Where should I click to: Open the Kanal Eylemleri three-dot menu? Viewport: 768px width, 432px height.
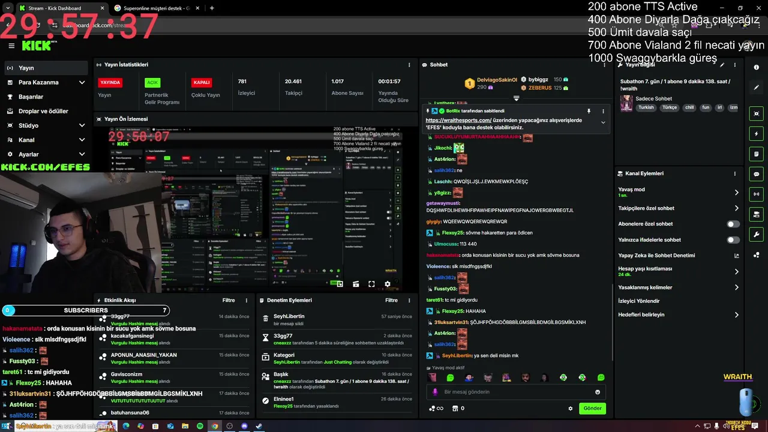click(734, 173)
